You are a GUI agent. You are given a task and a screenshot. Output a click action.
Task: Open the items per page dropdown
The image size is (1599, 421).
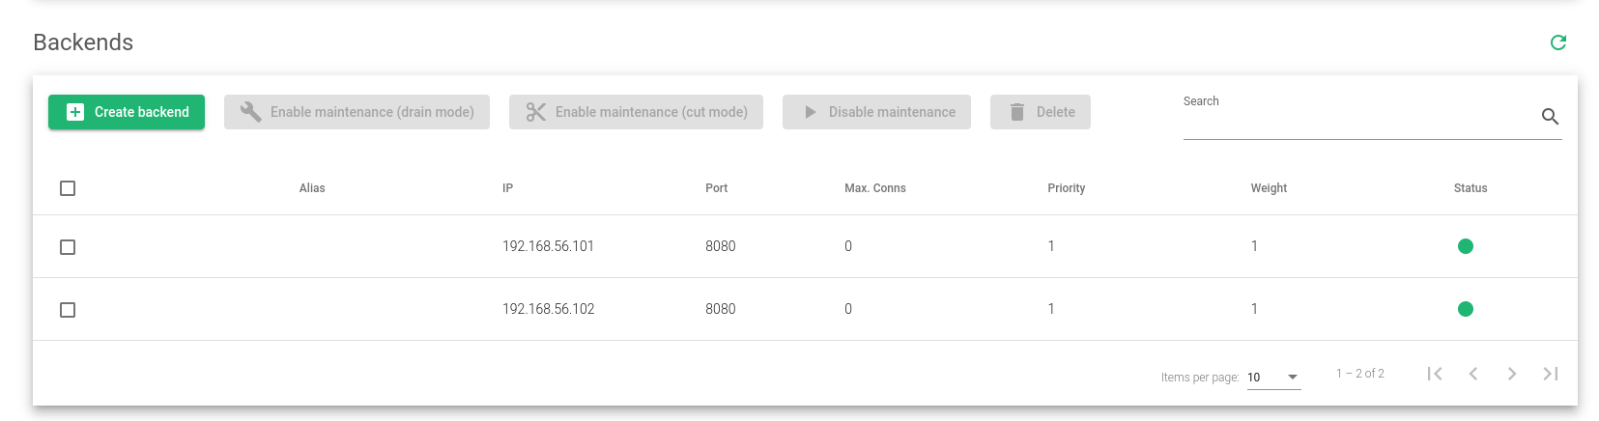click(1273, 378)
